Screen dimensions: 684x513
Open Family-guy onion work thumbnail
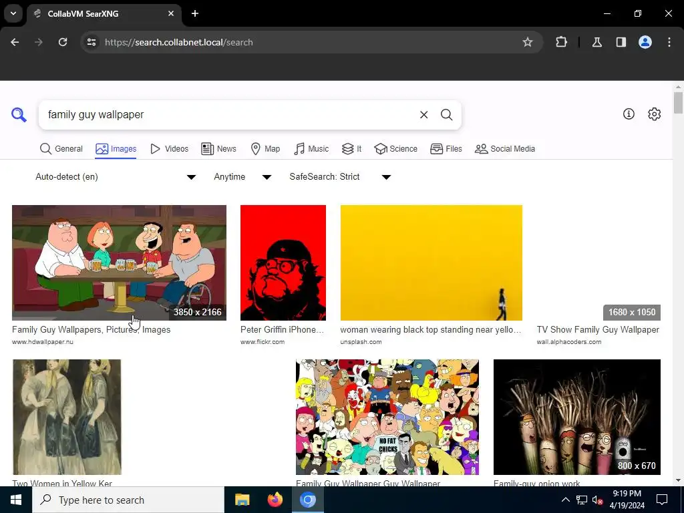576,417
